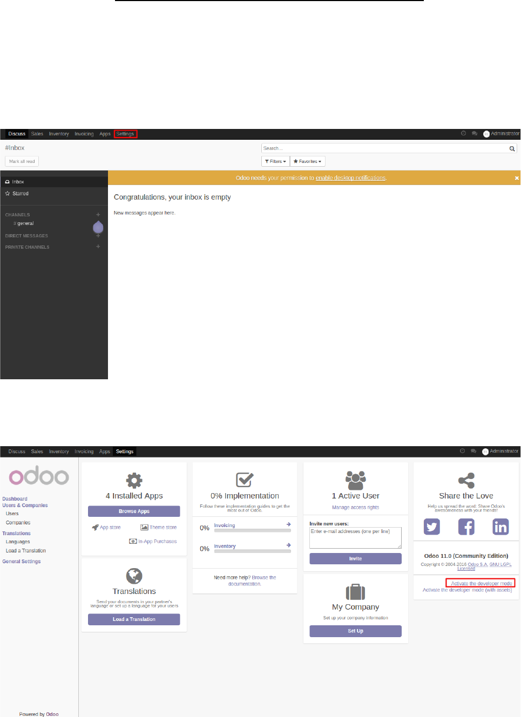Share on Facebook icon
521x717 pixels.
[466, 527]
